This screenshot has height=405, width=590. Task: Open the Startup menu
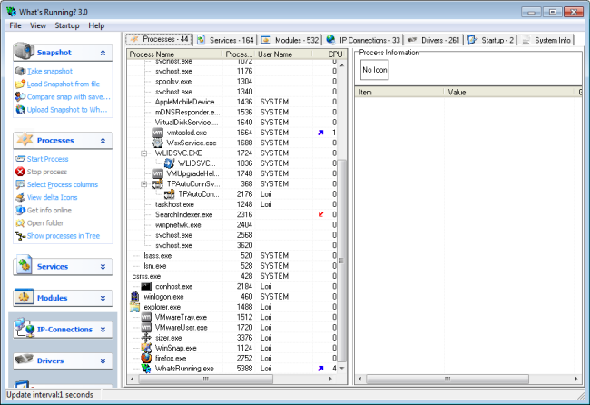click(x=67, y=25)
